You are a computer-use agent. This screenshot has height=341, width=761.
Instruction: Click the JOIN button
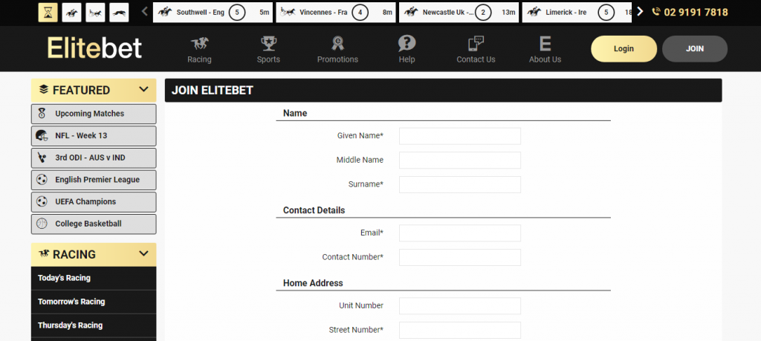(695, 48)
